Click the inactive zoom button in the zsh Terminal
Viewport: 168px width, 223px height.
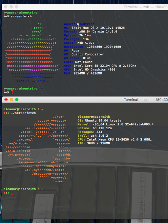[16, 7]
